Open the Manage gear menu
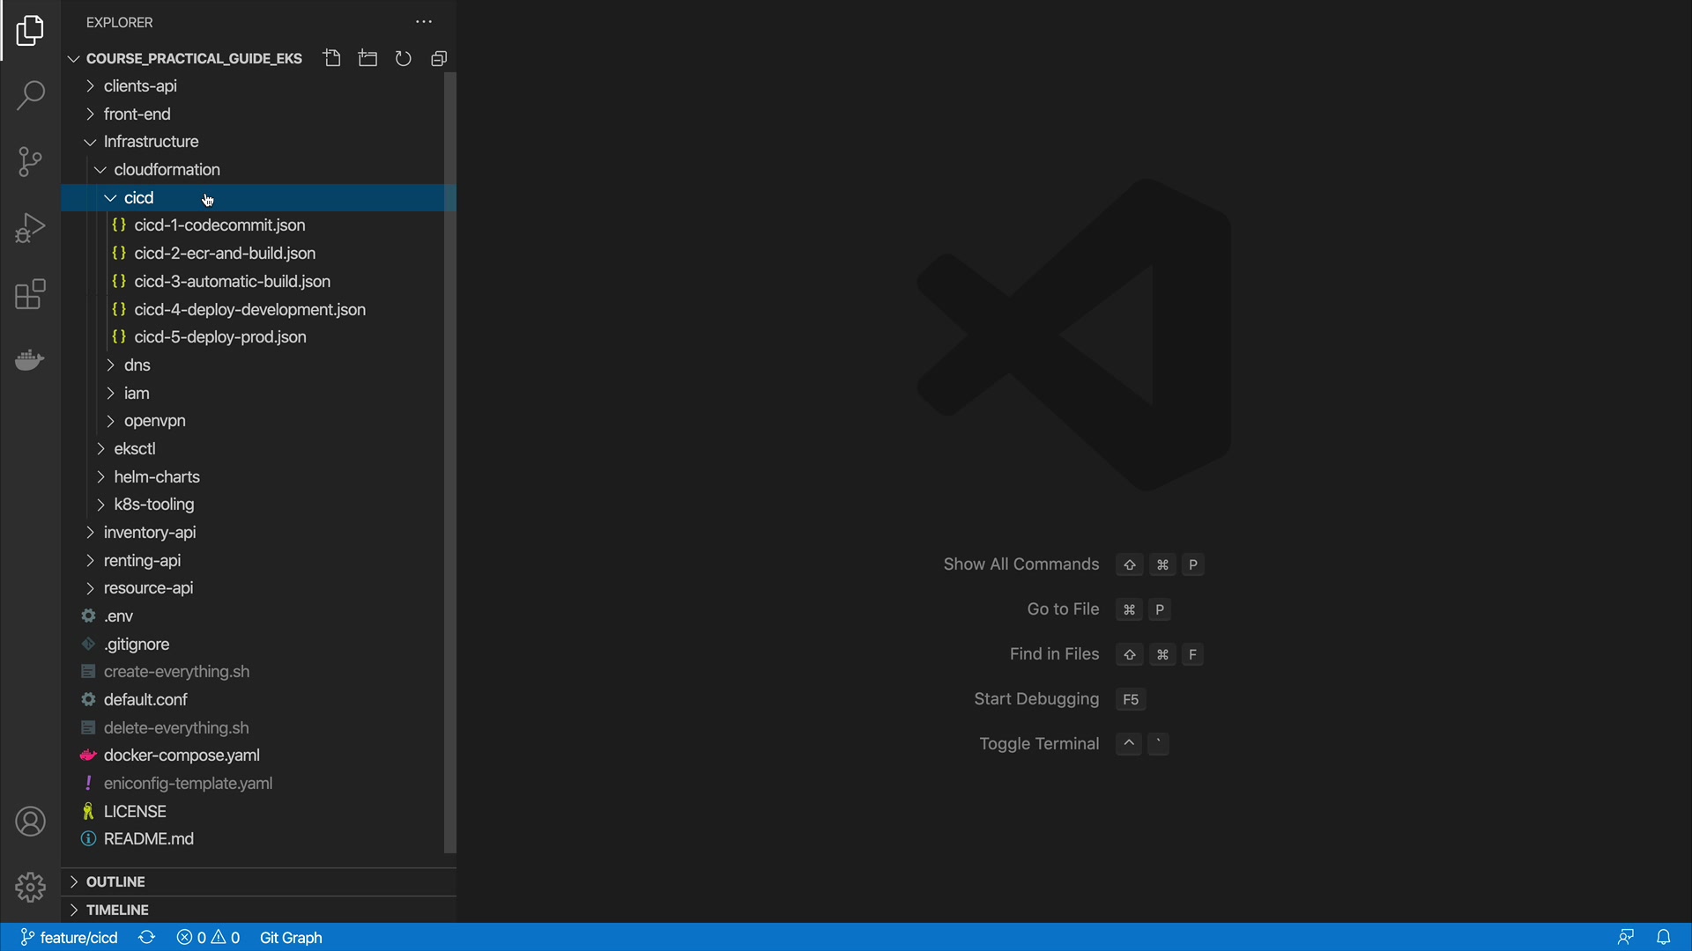This screenshot has height=951, width=1692. pyautogui.click(x=30, y=887)
